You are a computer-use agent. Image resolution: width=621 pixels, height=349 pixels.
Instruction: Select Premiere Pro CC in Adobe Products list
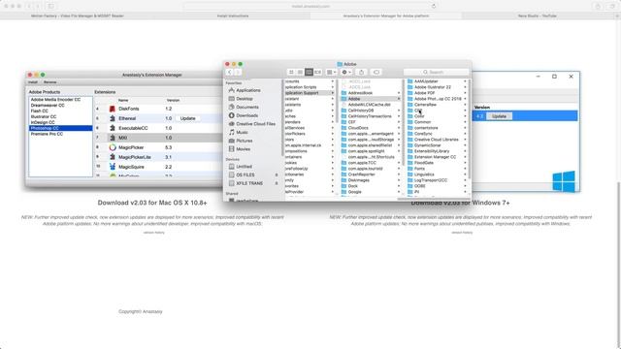(x=47, y=134)
